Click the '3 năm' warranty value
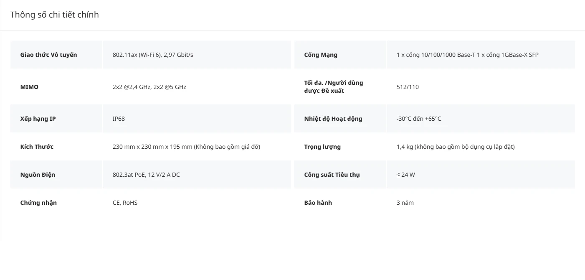The width and height of the screenshot is (585, 280). [x=405, y=203]
